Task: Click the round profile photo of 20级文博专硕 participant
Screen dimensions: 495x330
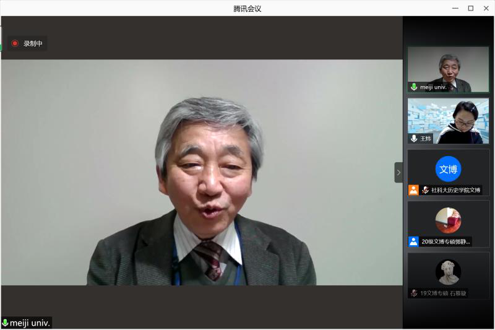Action: pos(448,220)
